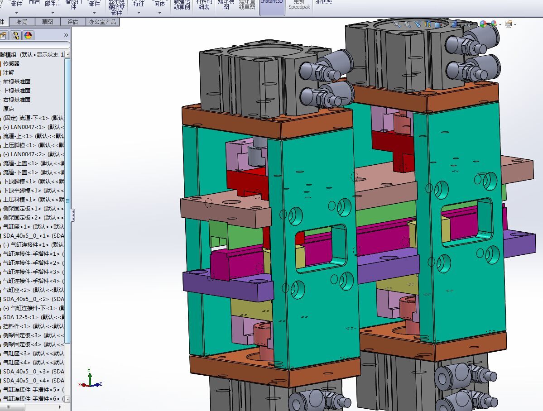Select 流道-上盖<1> component
Screen dimensions: 543x411
[33, 163]
